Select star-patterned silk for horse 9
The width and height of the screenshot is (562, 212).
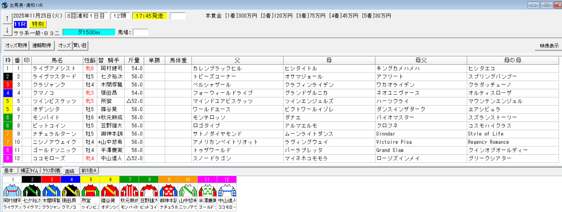[x=168, y=190]
